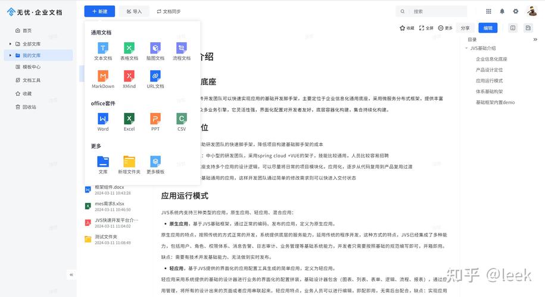The width and height of the screenshot is (545, 297).
Task: Collapse JVS基础介绍 outline node
Action: point(466,48)
